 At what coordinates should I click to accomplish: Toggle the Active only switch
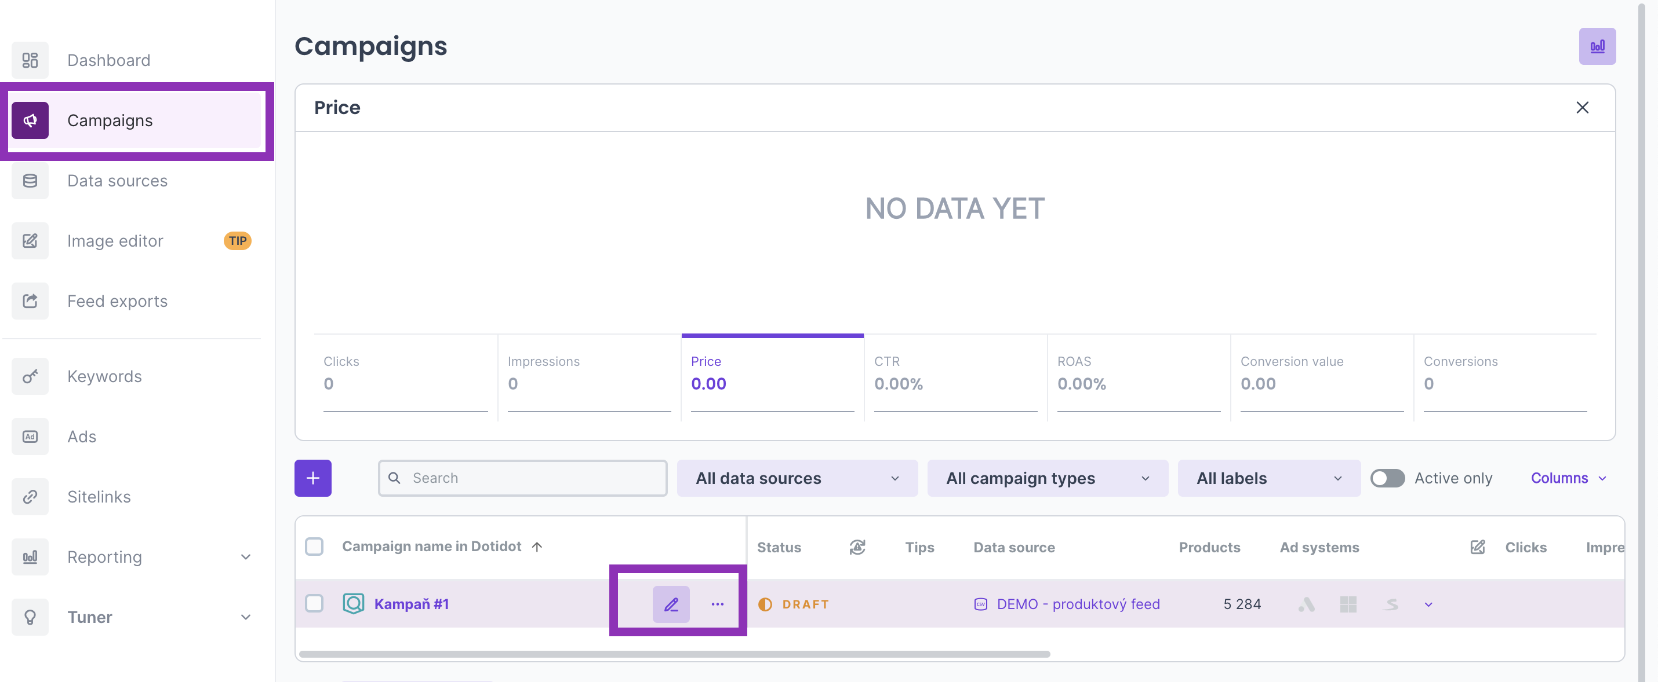pos(1387,478)
